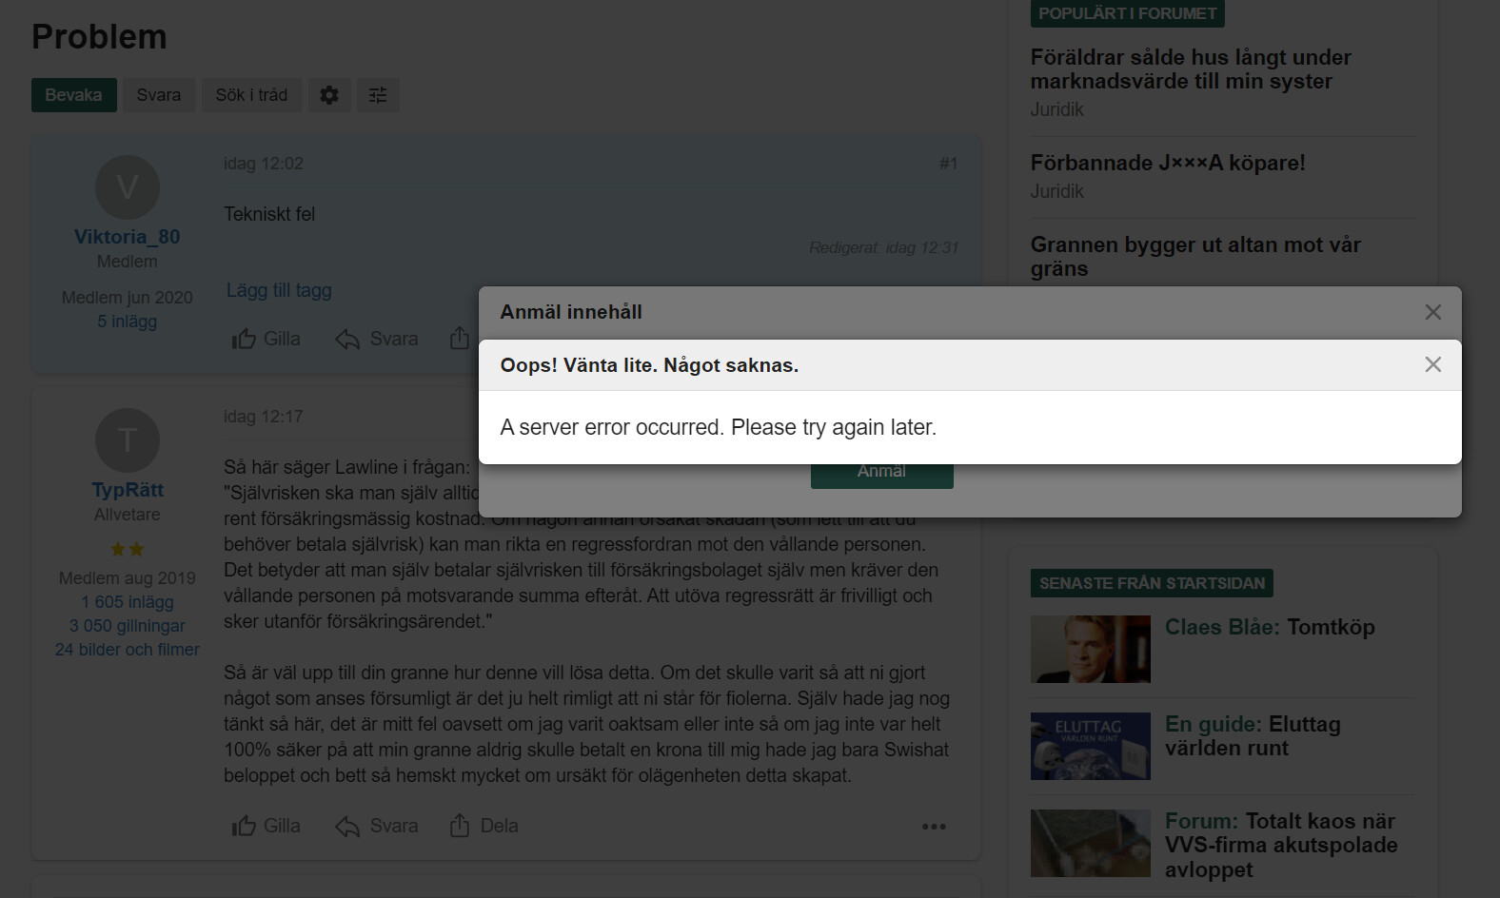This screenshot has height=898, width=1500.
Task: Like TypRätt's post with the Gilla thumbs-up
Action: [266, 826]
